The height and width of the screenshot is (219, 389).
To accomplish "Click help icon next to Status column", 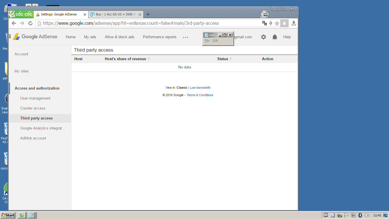I will click(x=231, y=59).
